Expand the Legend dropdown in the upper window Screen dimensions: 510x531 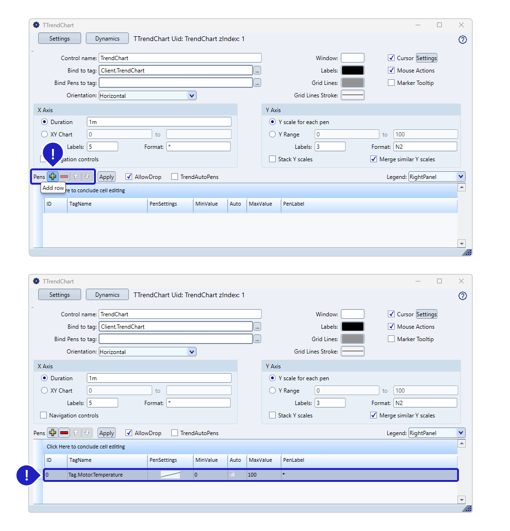click(x=460, y=177)
